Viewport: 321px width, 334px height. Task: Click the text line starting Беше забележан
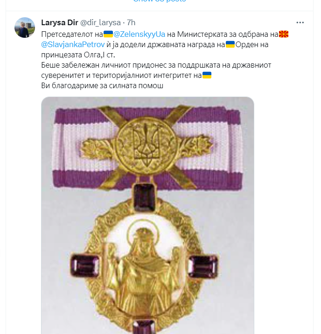(x=156, y=65)
